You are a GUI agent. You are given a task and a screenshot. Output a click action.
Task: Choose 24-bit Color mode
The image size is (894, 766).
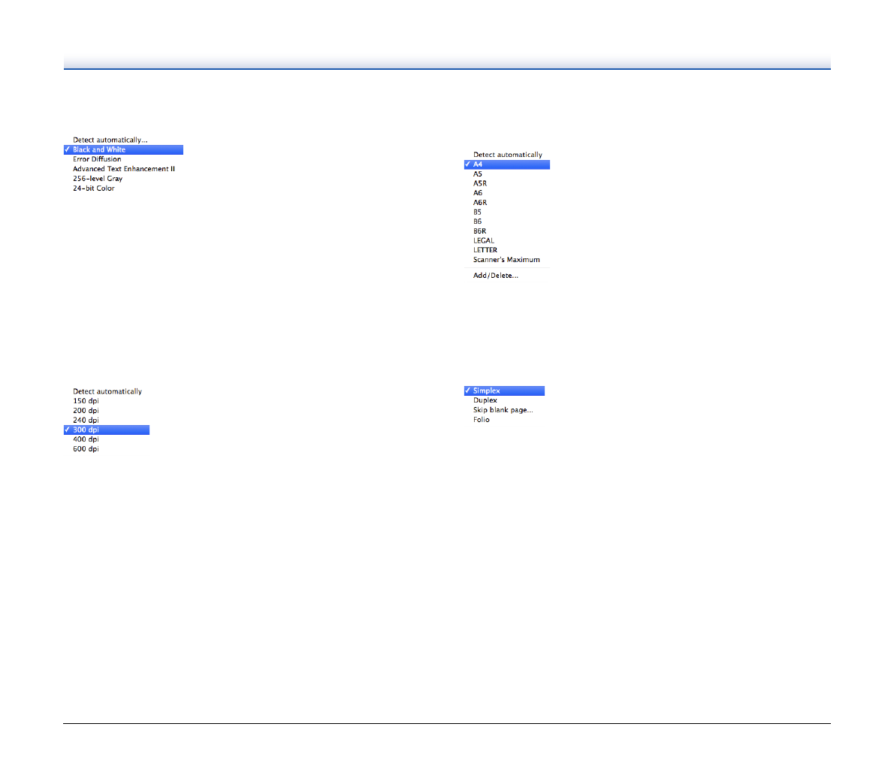[x=94, y=188]
